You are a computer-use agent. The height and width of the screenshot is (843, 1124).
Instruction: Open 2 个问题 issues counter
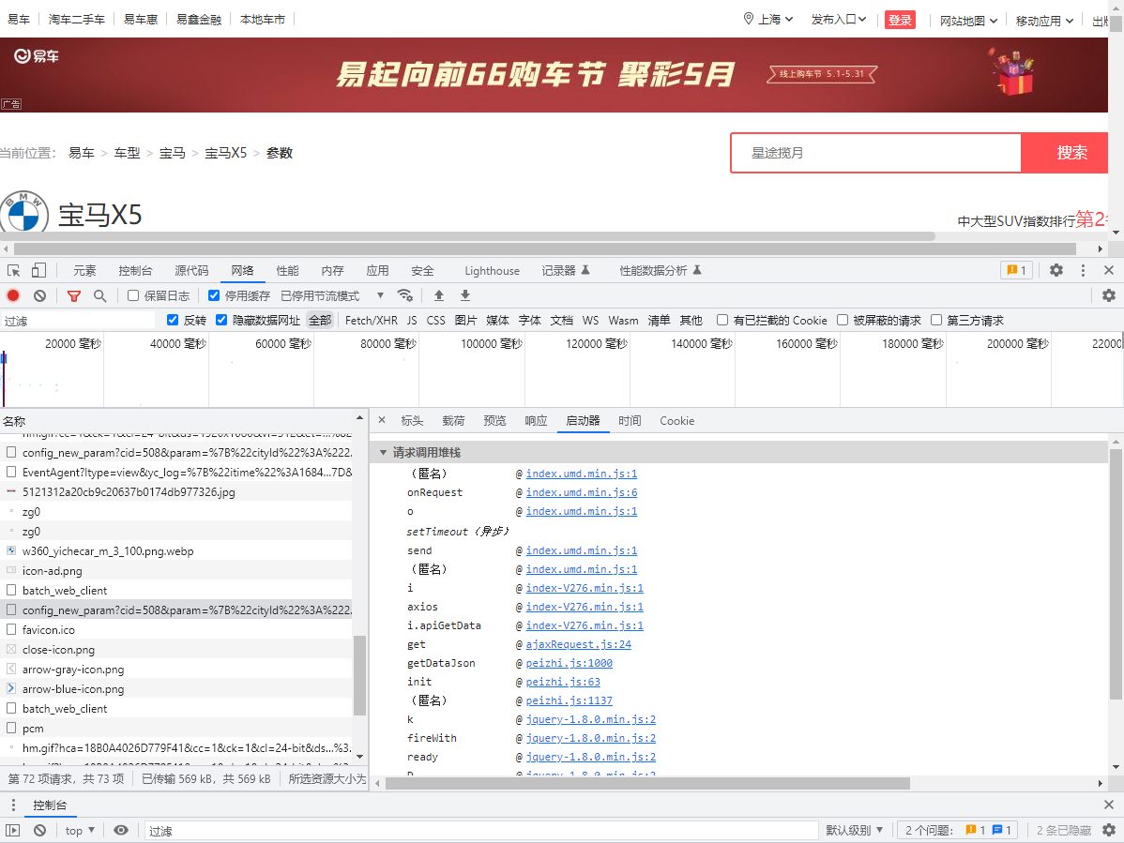[957, 830]
